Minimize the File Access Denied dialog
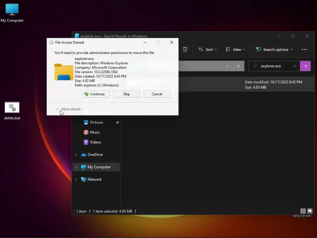 (x=145, y=42)
